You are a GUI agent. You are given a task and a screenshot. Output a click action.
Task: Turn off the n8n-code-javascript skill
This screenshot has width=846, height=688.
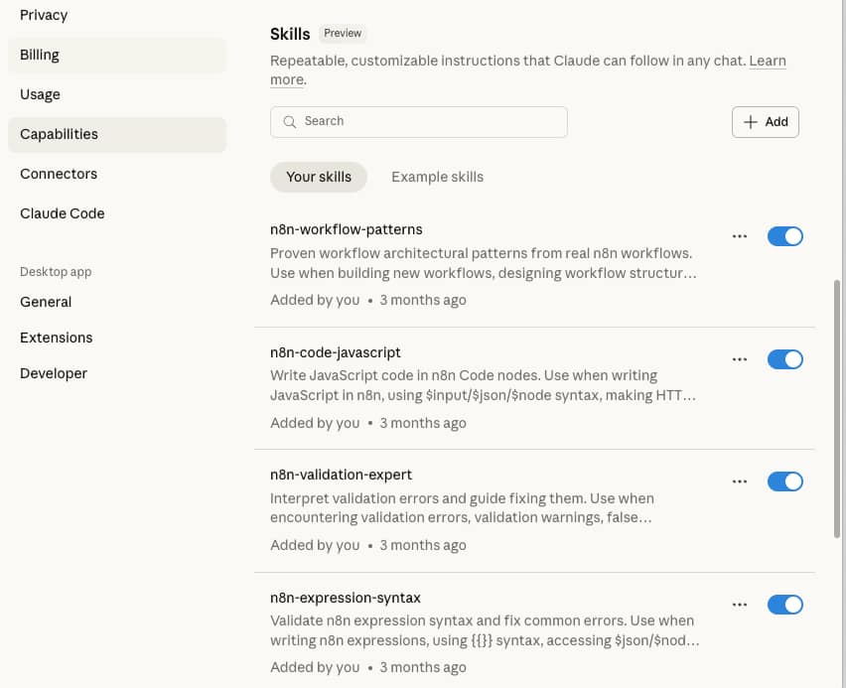(784, 359)
